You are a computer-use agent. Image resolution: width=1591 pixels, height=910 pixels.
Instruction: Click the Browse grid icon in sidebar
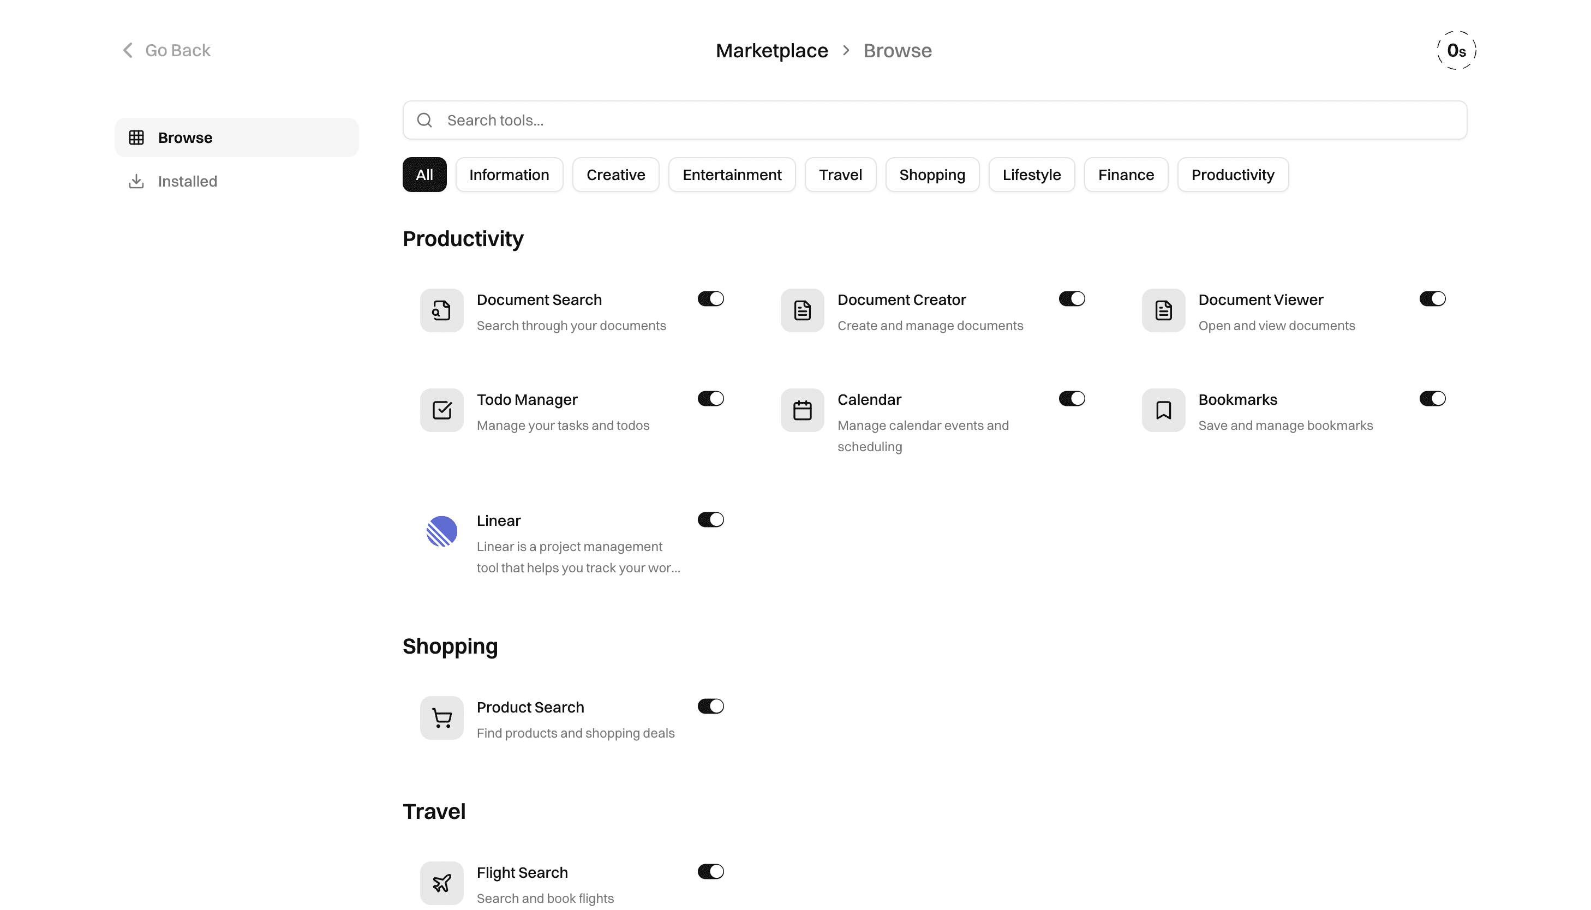[136, 137]
